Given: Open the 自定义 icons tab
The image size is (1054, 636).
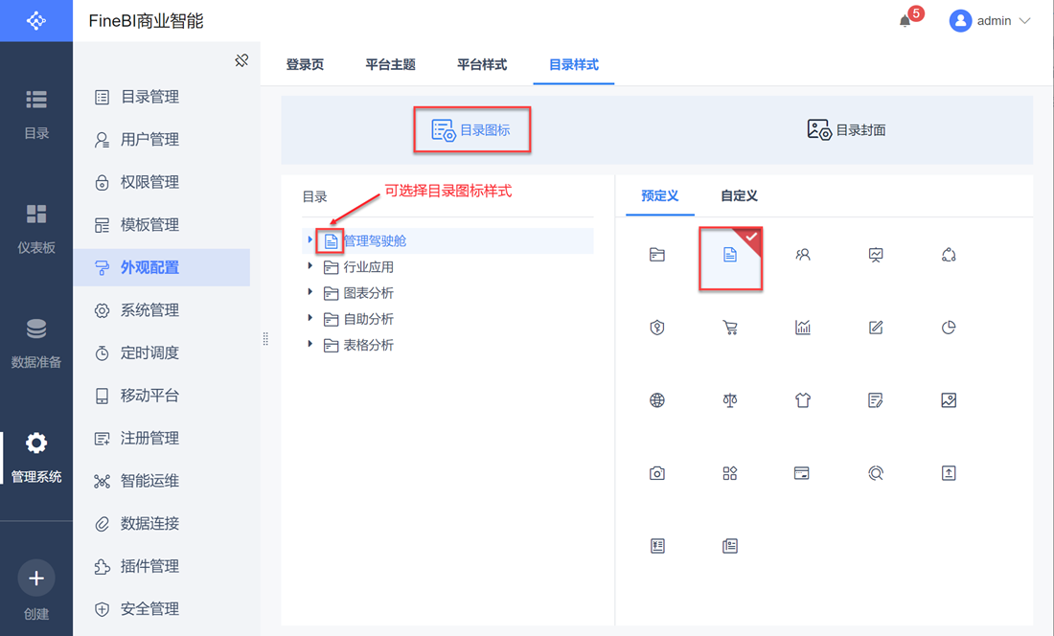Looking at the screenshot, I should (x=739, y=195).
